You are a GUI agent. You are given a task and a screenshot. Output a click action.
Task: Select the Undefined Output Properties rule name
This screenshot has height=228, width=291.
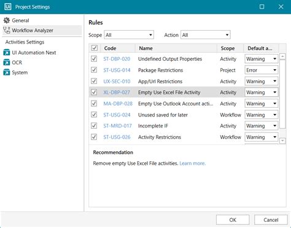(x=170, y=59)
